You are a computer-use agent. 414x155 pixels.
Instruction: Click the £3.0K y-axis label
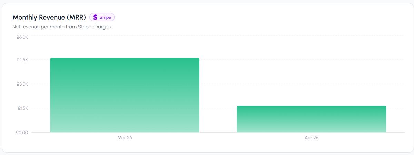pos(22,84)
